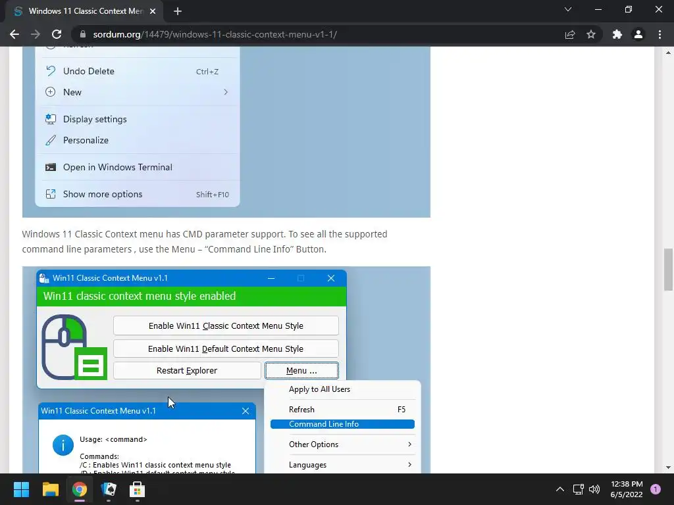The width and height of the screenshot is (674, 505).
Task: Open Solitaire app in taskbar
Action: pyautogui.click(x=109, y=489)
